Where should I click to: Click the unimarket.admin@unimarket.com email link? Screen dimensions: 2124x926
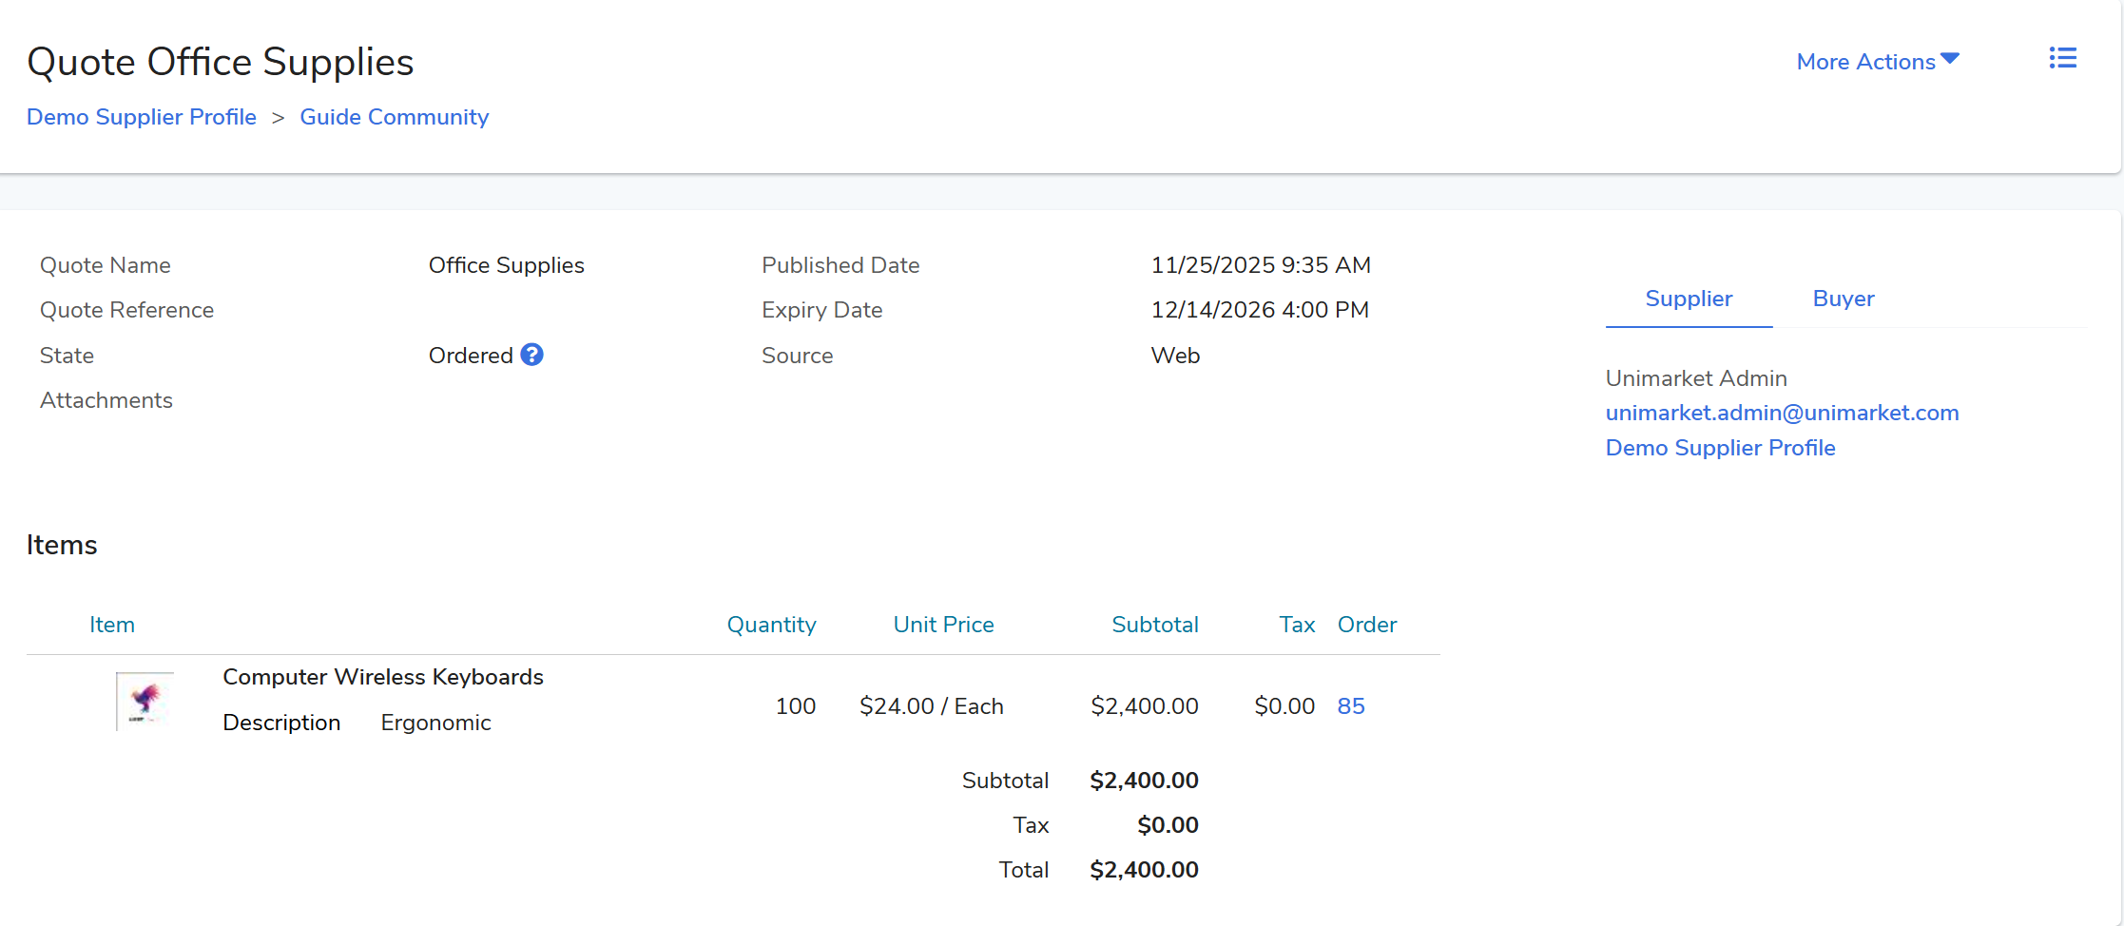1782,413
